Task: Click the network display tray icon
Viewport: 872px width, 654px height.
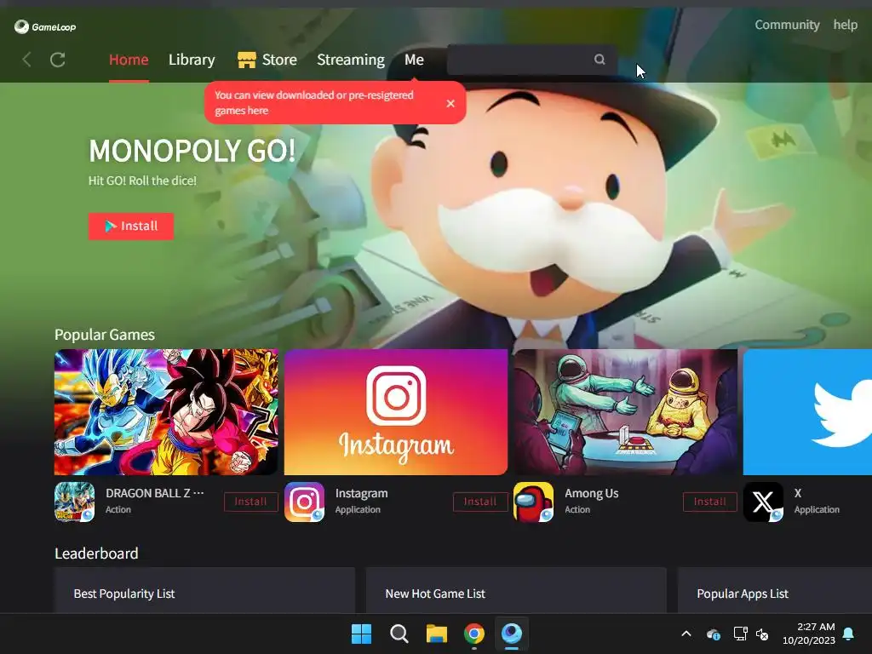Action: (740, 634)
